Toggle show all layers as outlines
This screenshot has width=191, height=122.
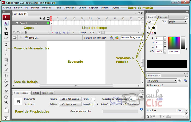point(48,18)
